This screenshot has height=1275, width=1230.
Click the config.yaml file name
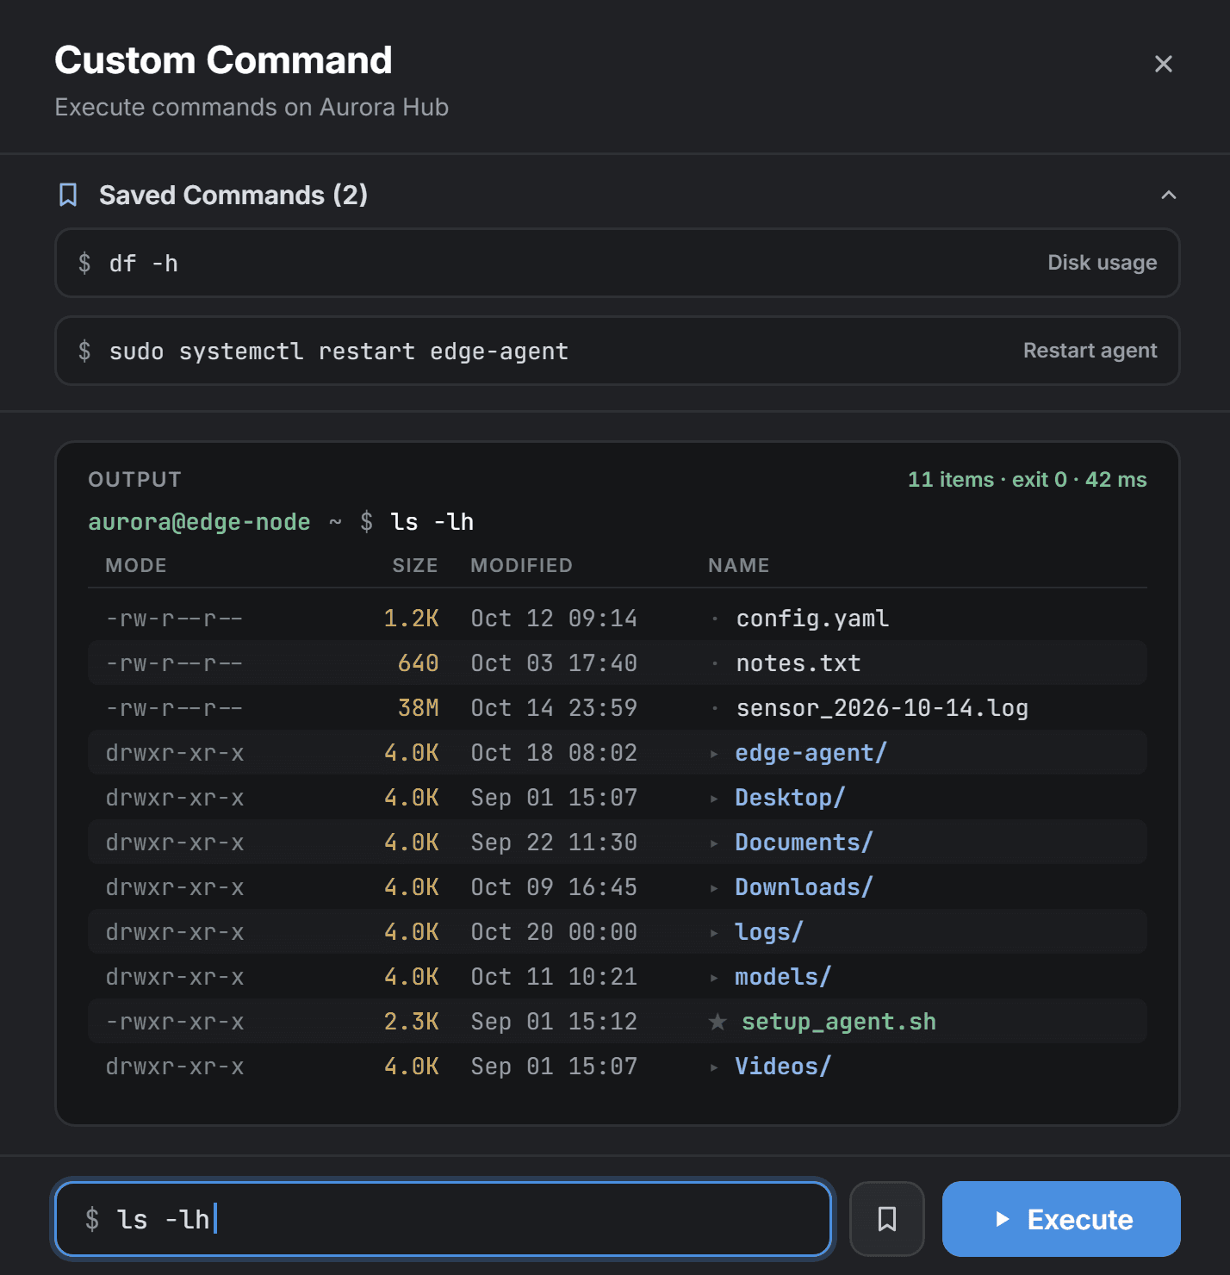point(812,619)
